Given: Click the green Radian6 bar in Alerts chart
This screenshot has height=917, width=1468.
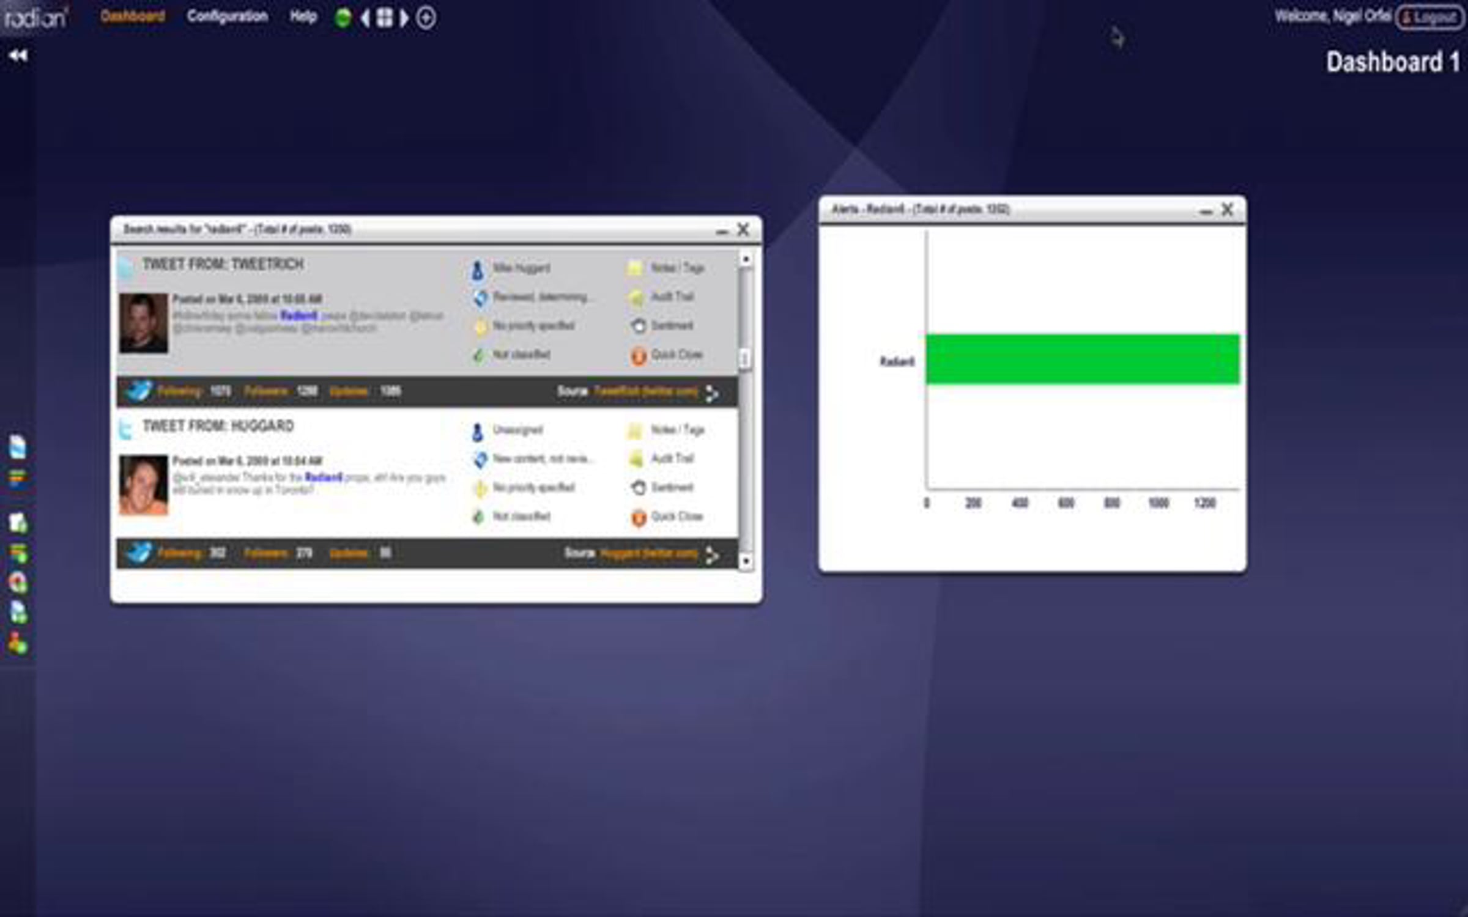Looking at the screenshot, I should (1083, 359).
